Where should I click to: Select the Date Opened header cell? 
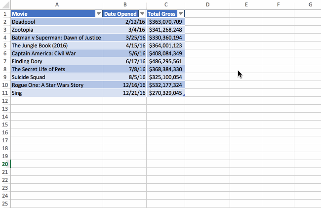pos(124,14)
